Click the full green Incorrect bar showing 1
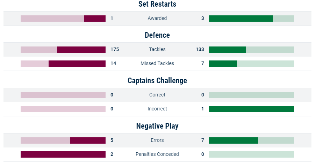 [251, 109]
